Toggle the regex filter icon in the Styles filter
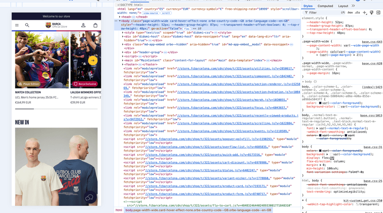The width and height of the screenshot is (383, 213). (343, 12)
